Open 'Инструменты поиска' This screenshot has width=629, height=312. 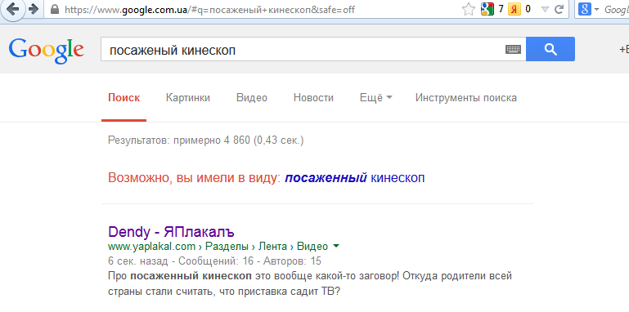tap(465, 98)
